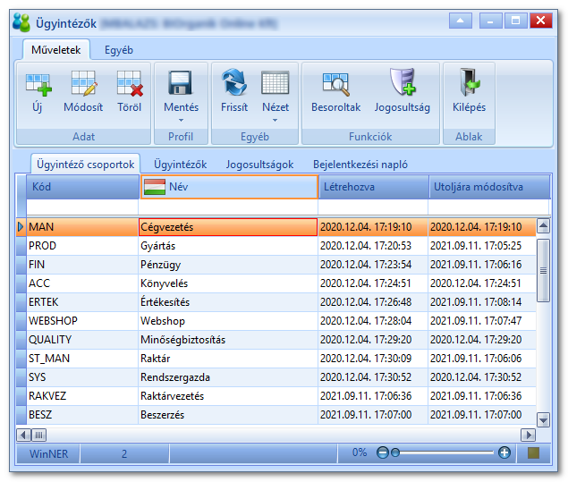
Task: Click the Kód column header
Action: point(83,187)
